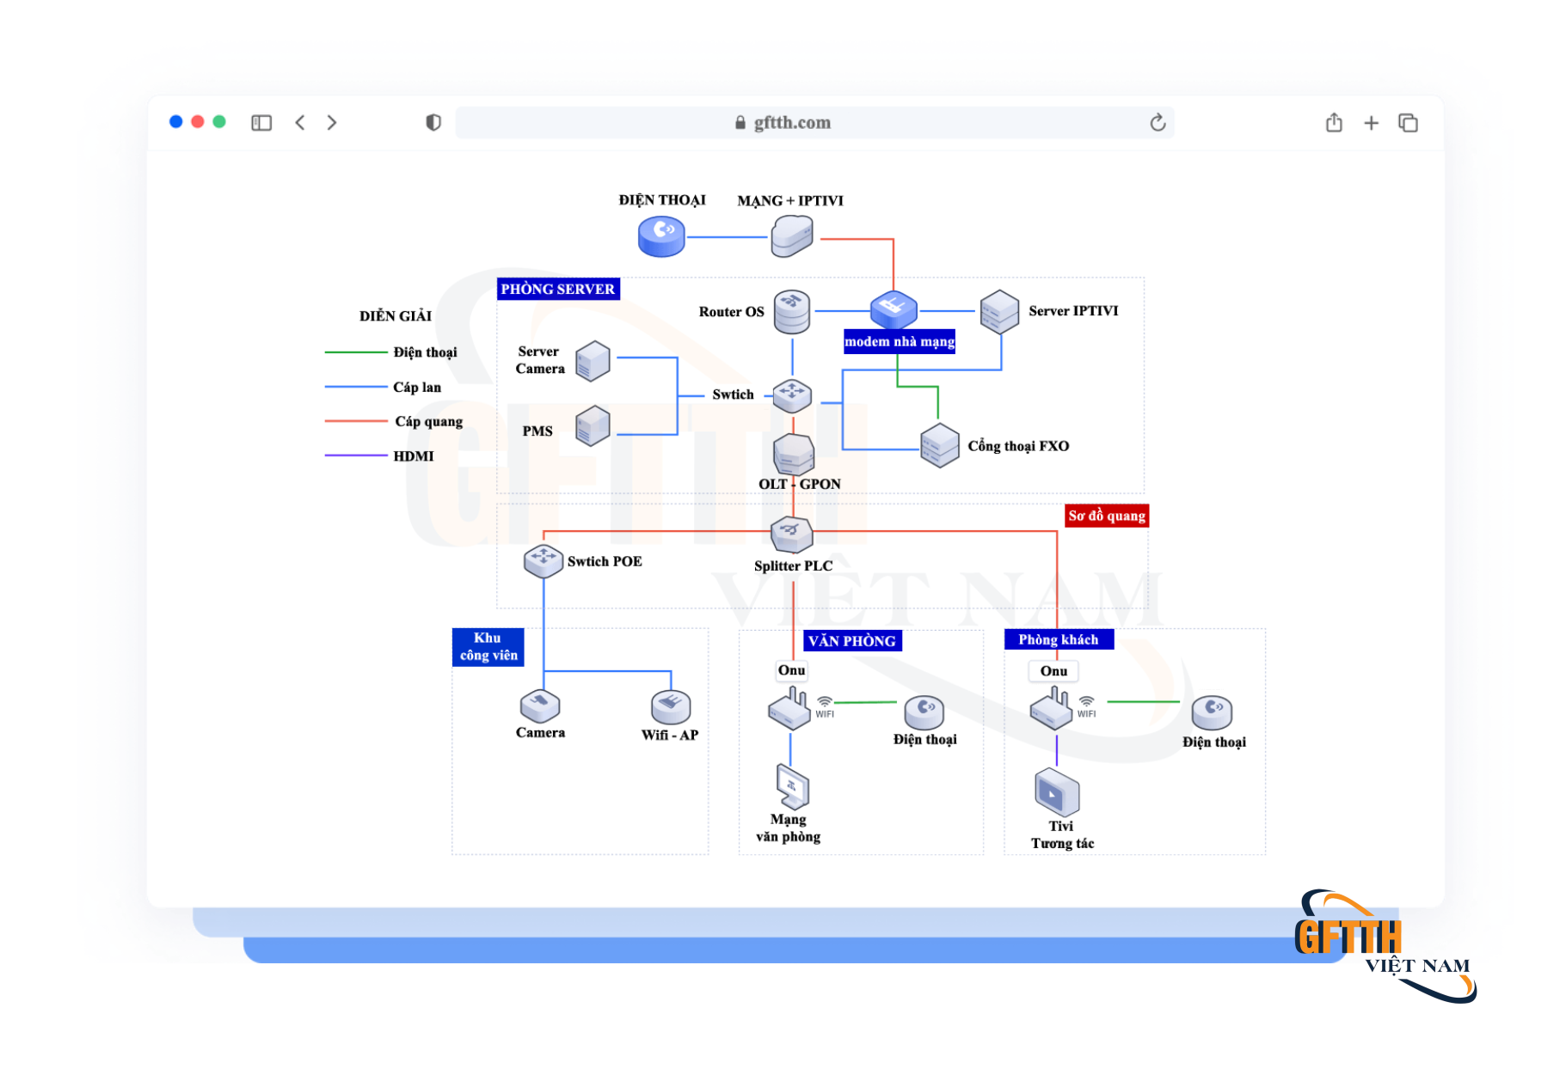Click the DIỄN GIẢI legend heading
1566x1069 pixels.
396,316
